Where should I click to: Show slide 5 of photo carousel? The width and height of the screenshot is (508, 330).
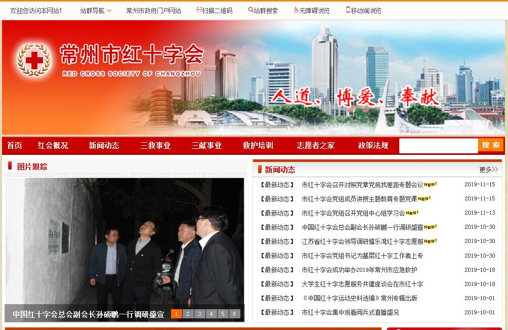[x=223, y=314]
